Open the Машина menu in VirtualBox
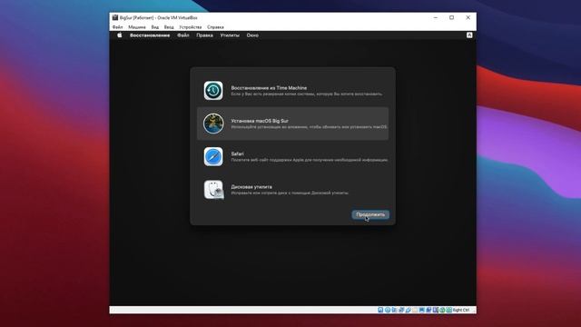581x327 pixels. 137,27
